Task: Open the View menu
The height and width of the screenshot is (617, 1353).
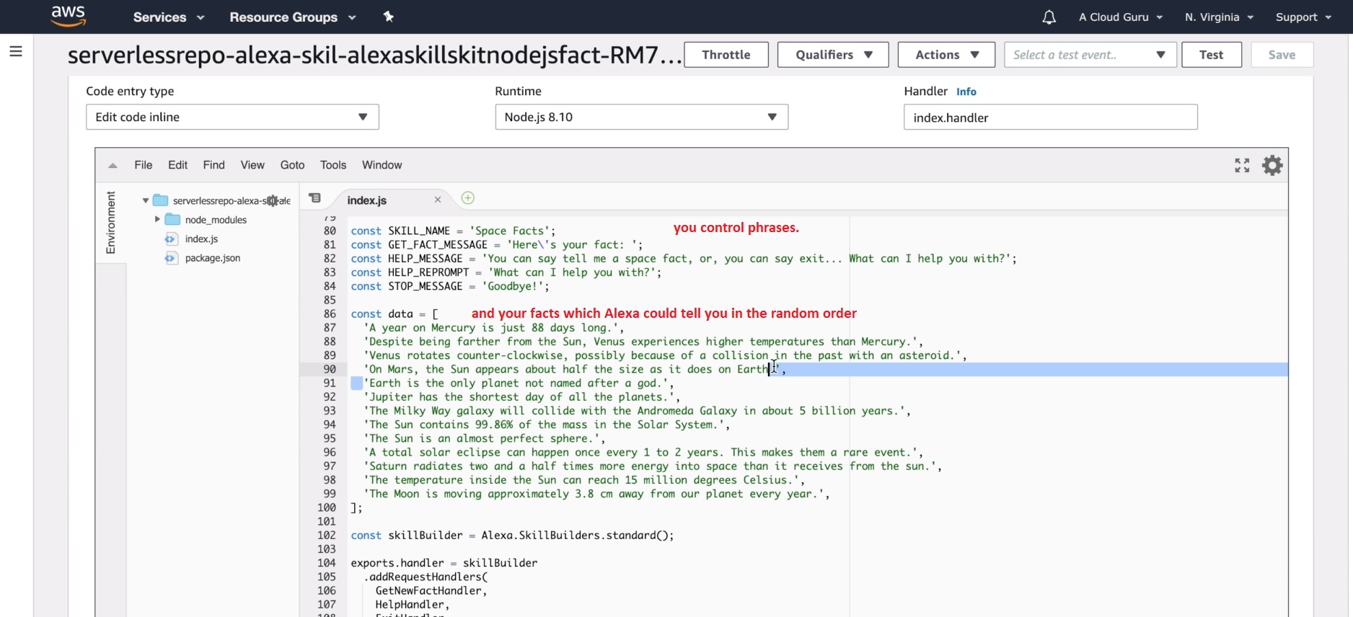Action: pyautogui.click(x=252, y=165)
